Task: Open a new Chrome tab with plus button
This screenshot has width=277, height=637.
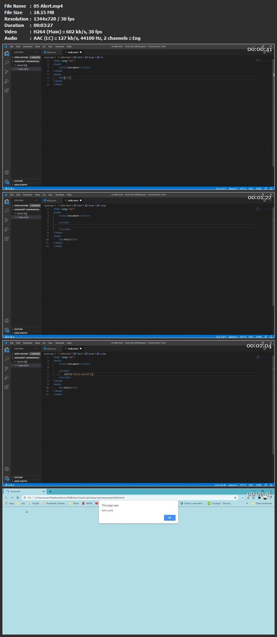Action: (50, 491)
